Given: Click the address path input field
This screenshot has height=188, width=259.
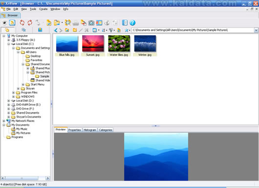Looking at the screenshot, I should pos(193,30).
